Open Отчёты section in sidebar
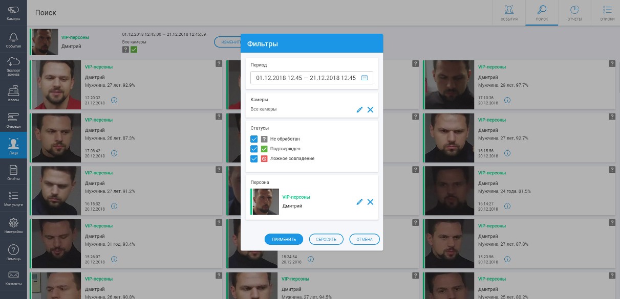620x299 pixels. (x=13, y=172)
